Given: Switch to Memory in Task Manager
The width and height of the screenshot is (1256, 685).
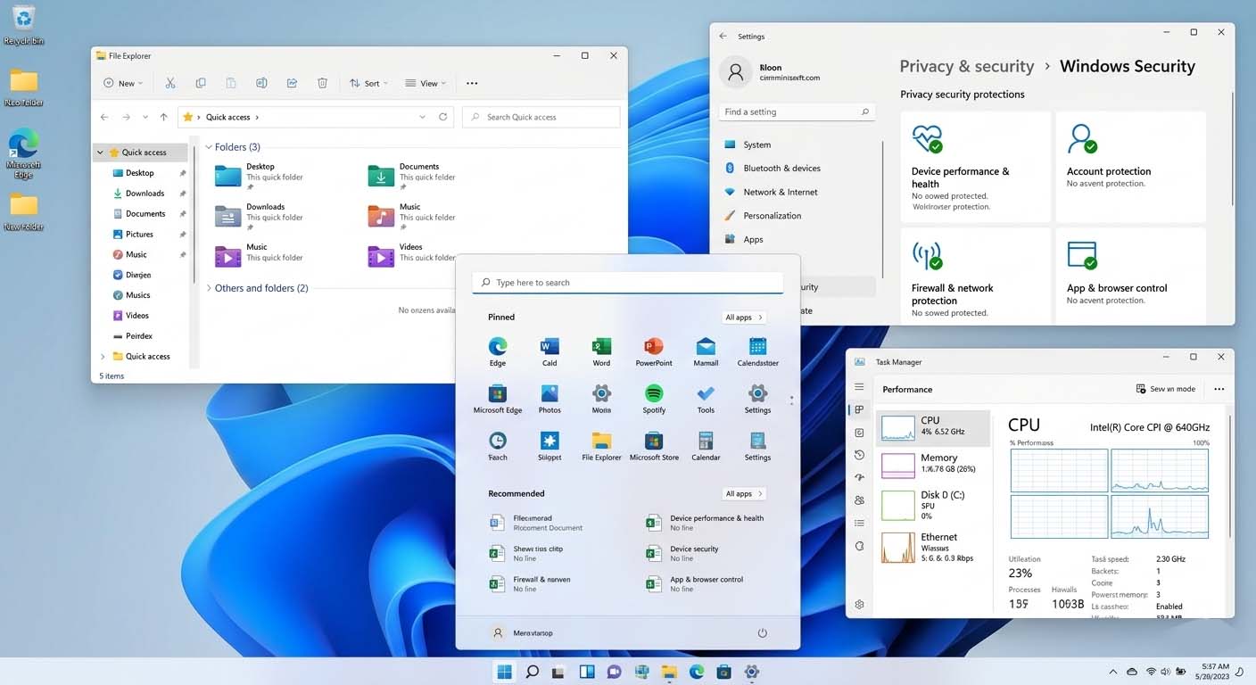Looking at the screenshot, I should (933, 463).
